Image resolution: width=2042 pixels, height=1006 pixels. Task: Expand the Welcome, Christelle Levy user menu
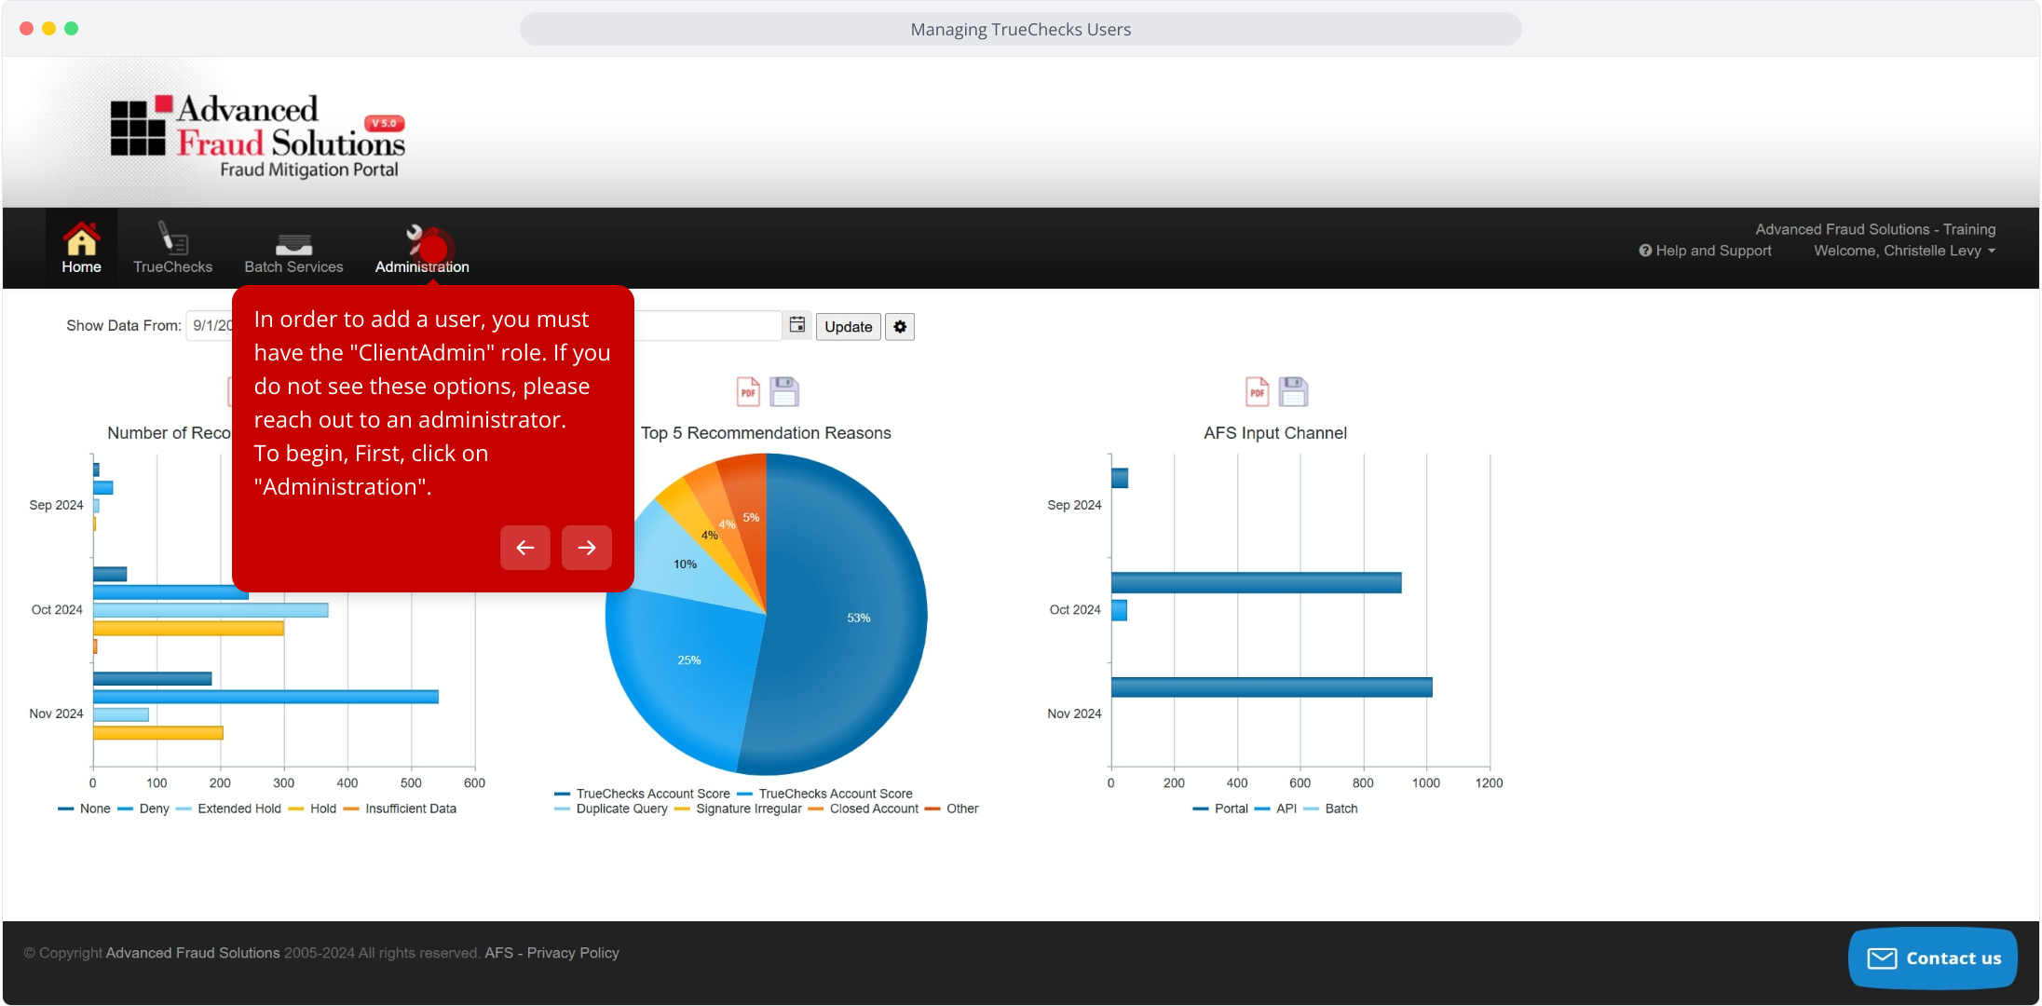click(x=1904, y=251)
